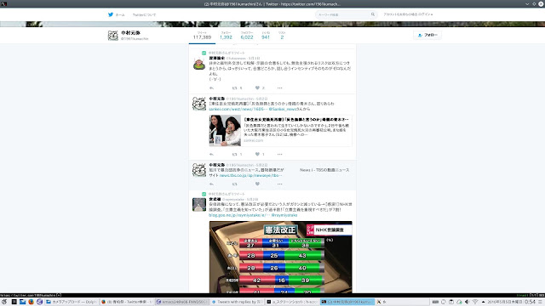This screenshot has width=545, height=306.
Task: Click avatar of first retweeted tweet author
Action: (199, 65)
